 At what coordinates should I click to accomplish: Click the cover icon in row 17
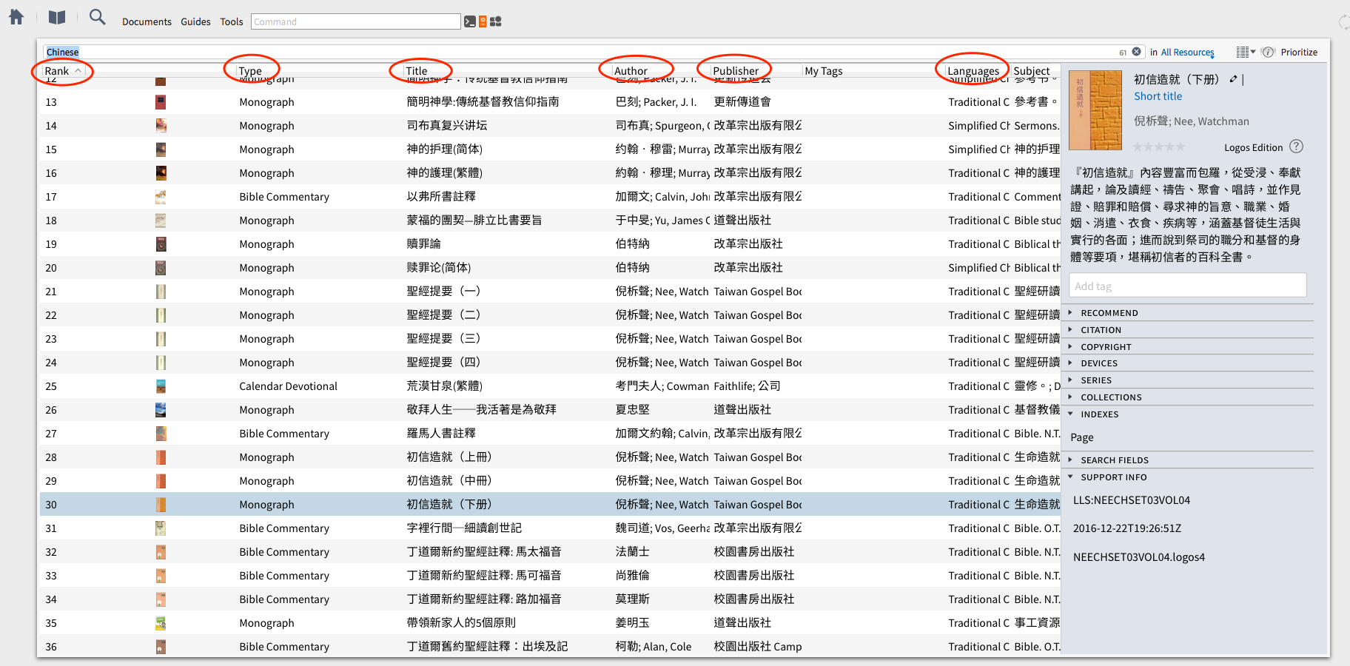tap(161, 197)
